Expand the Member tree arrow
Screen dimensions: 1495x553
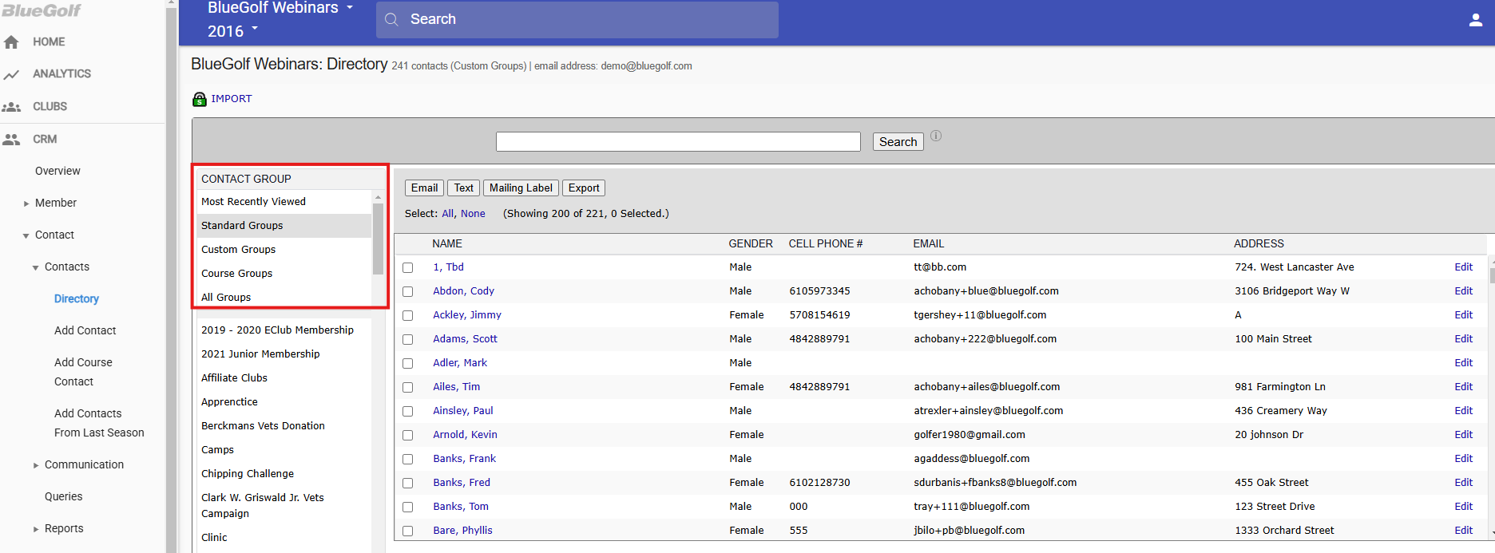[x=26, y=203]
